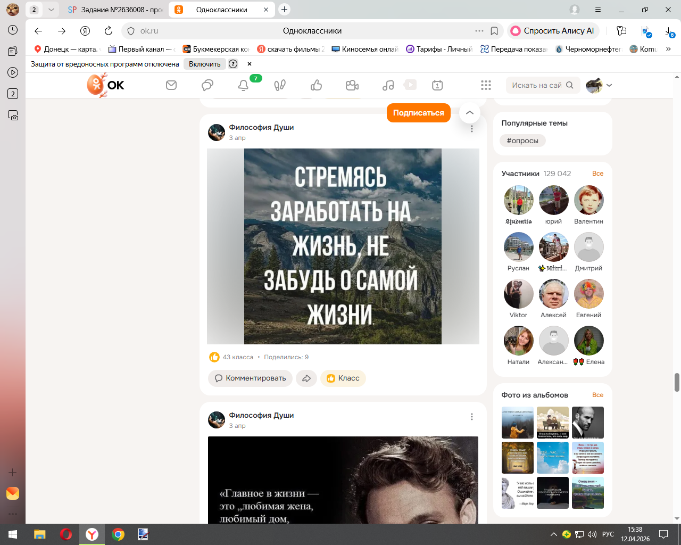681x545 pixels.
Task: Open Все link next to Участники
Action: (x=597, y=174)
